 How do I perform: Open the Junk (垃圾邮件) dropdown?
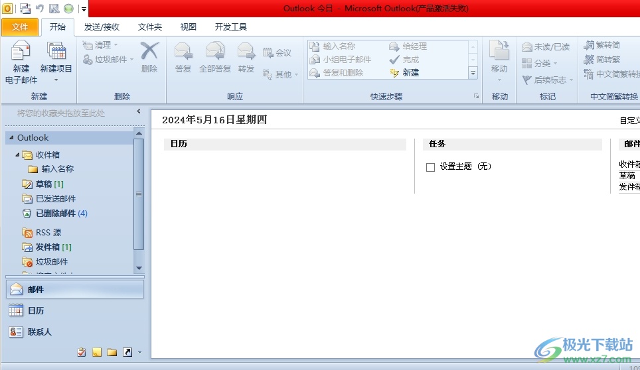[x=108, y=60]
